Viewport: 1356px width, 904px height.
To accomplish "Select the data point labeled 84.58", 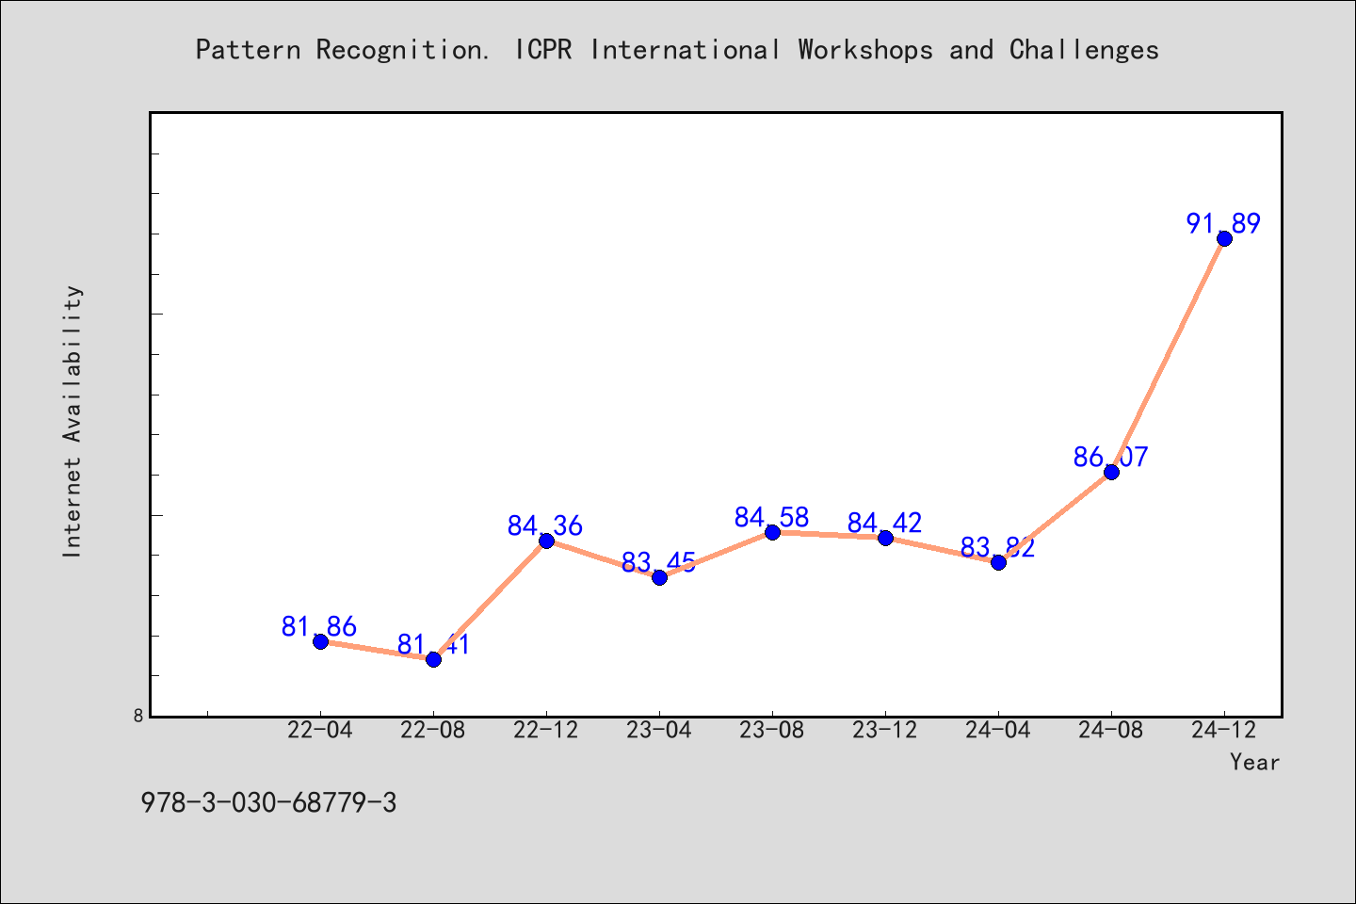I will click(772, 532).
